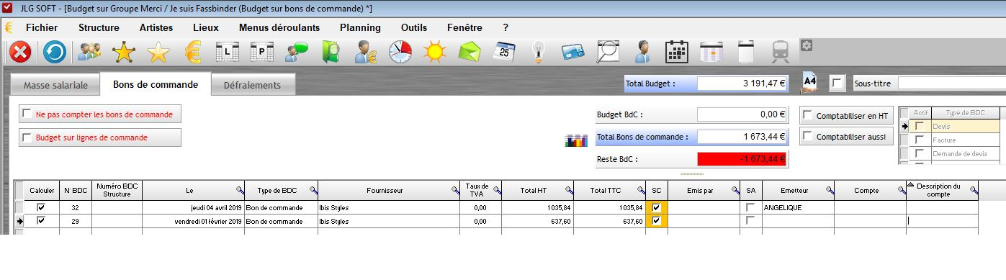Open filter magnifier on Fournisseur column
This screenshot has width=1006, height=280.
[x=455, y=190]
